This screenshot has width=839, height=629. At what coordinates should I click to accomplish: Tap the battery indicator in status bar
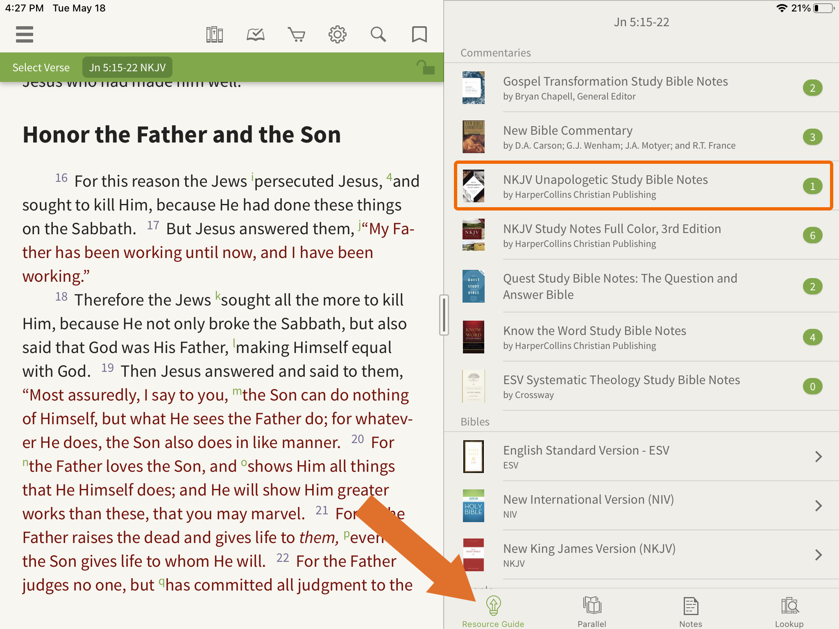[824, 8]
